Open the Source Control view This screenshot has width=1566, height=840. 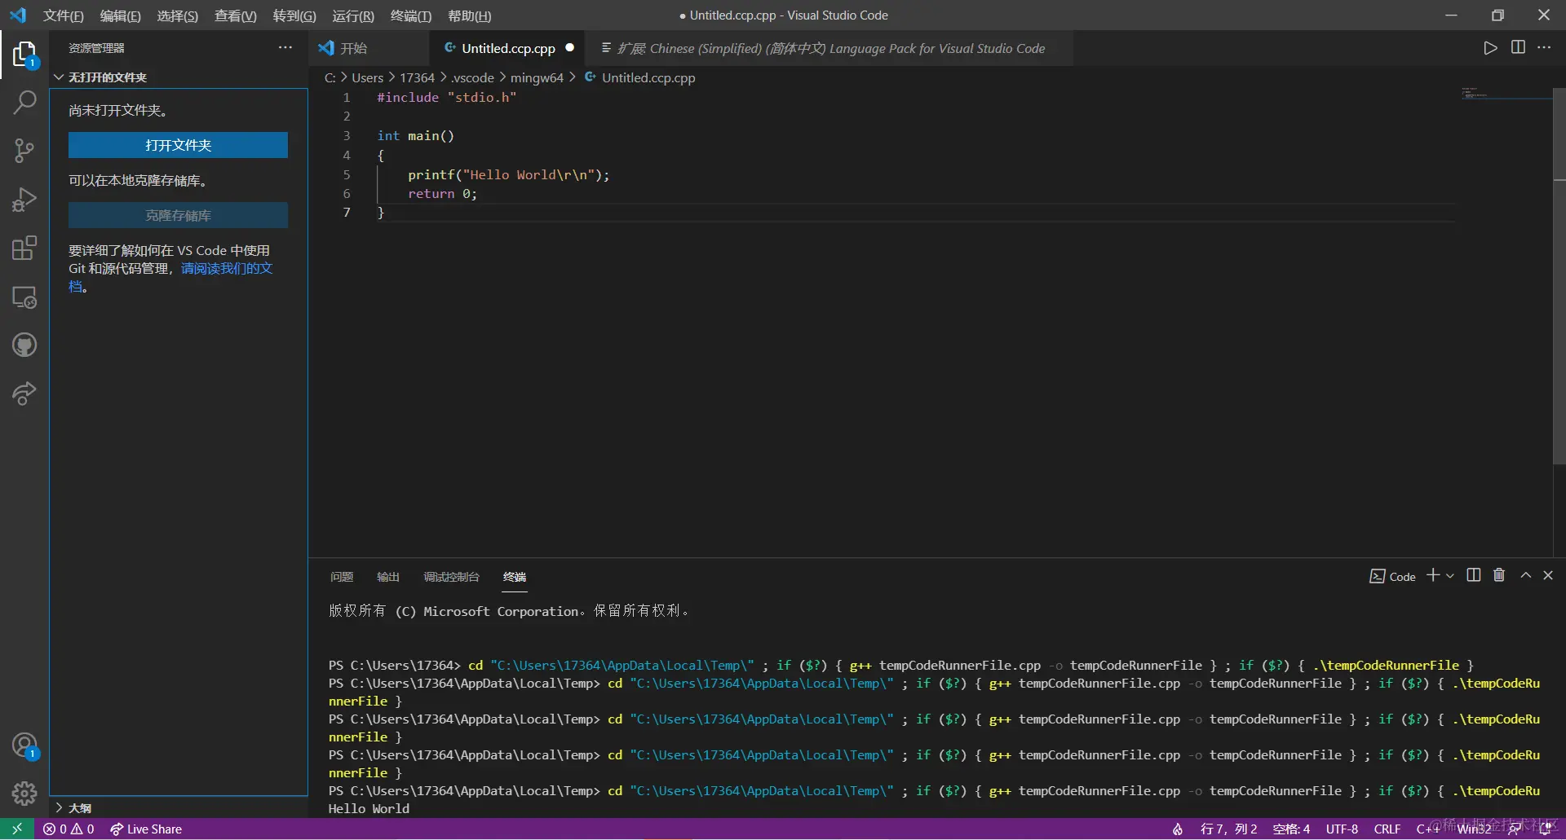[x=24, y=150]
